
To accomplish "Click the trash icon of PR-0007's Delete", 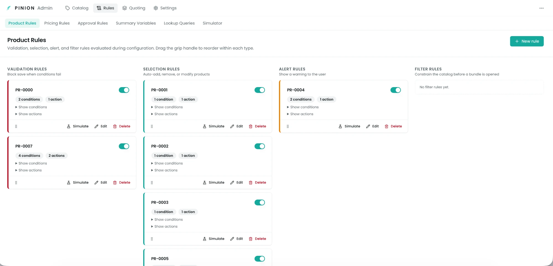I will pos(115,182).
